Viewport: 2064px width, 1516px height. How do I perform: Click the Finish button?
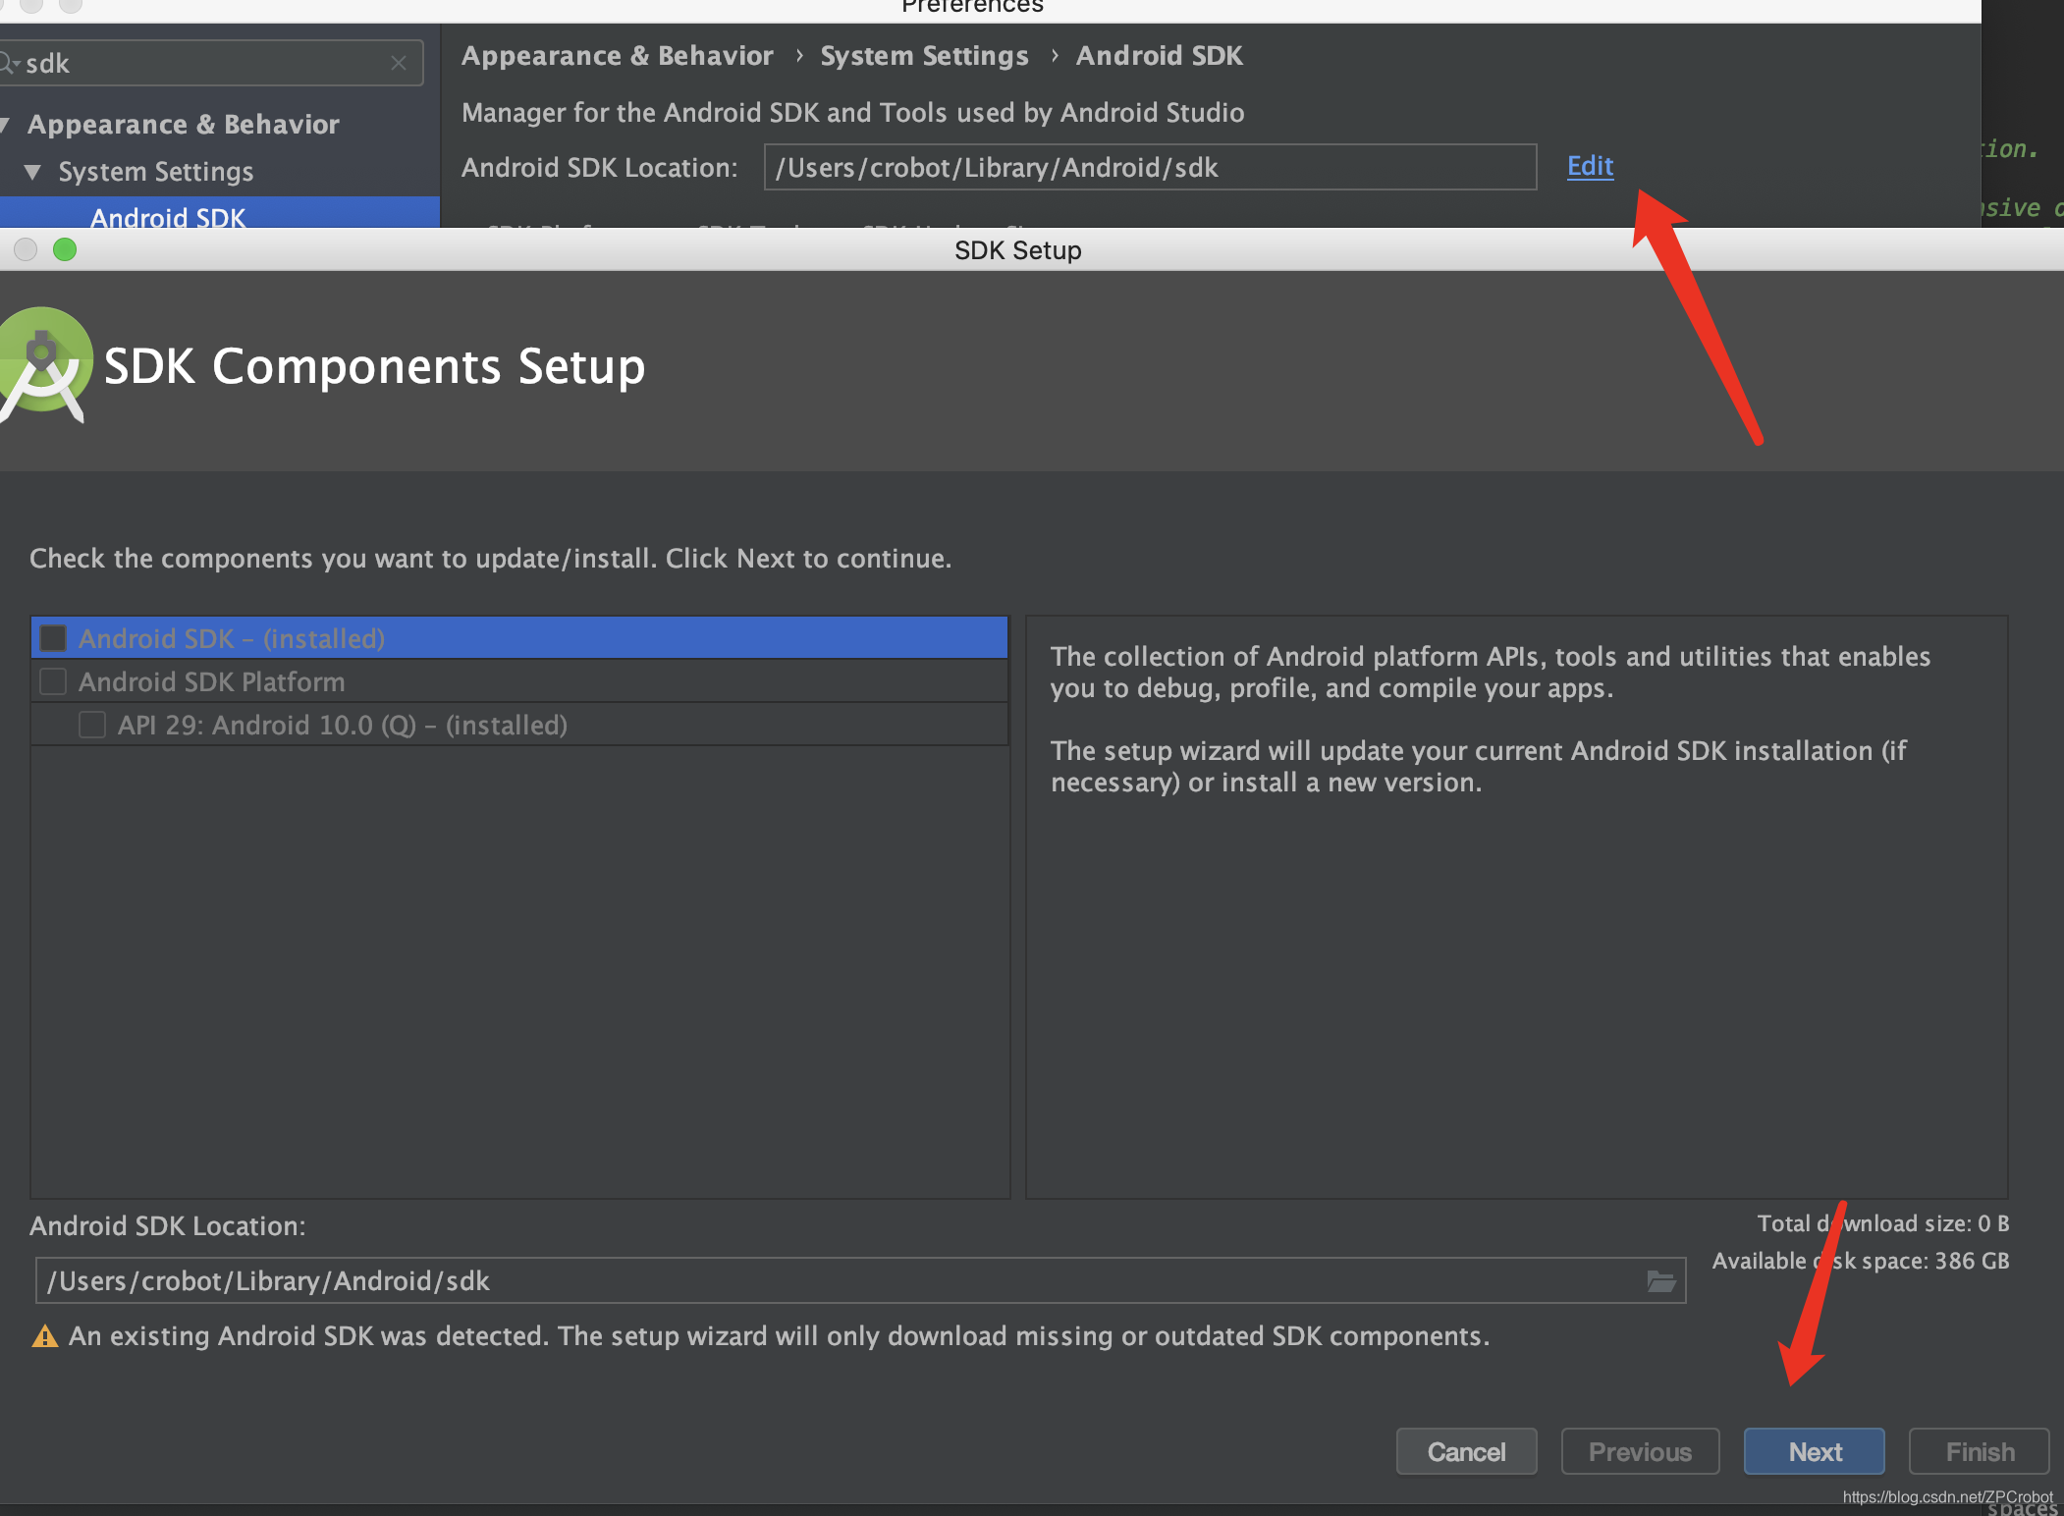point(1979,1451)
